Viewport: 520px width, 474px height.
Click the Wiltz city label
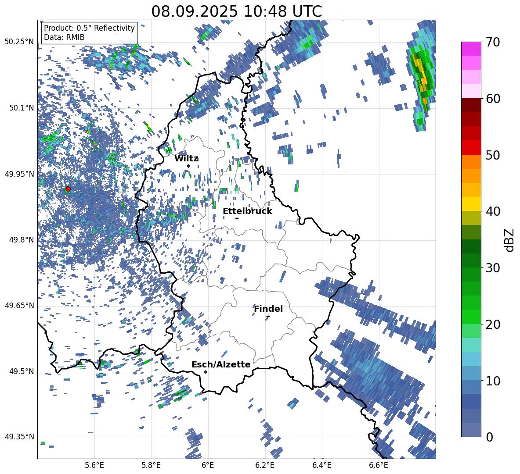pos(186,159)
